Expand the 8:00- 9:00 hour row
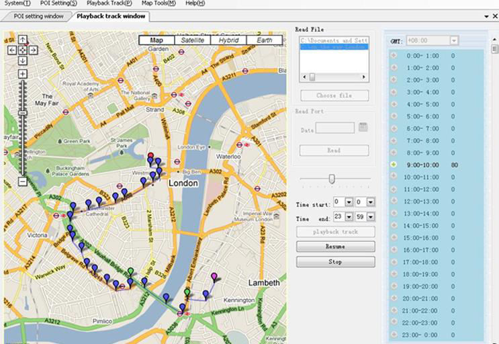Viewport: 499px width, 344px height. click(394, 153)
